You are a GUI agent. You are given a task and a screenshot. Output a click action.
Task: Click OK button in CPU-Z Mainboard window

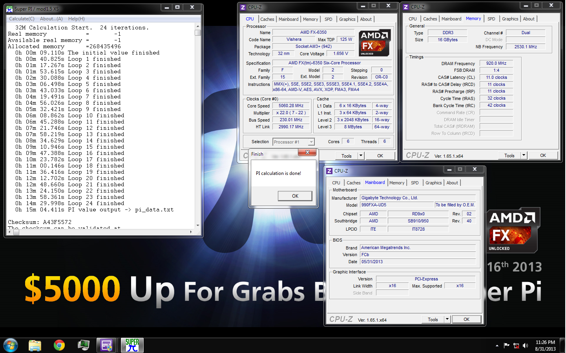tap(467, 319)
